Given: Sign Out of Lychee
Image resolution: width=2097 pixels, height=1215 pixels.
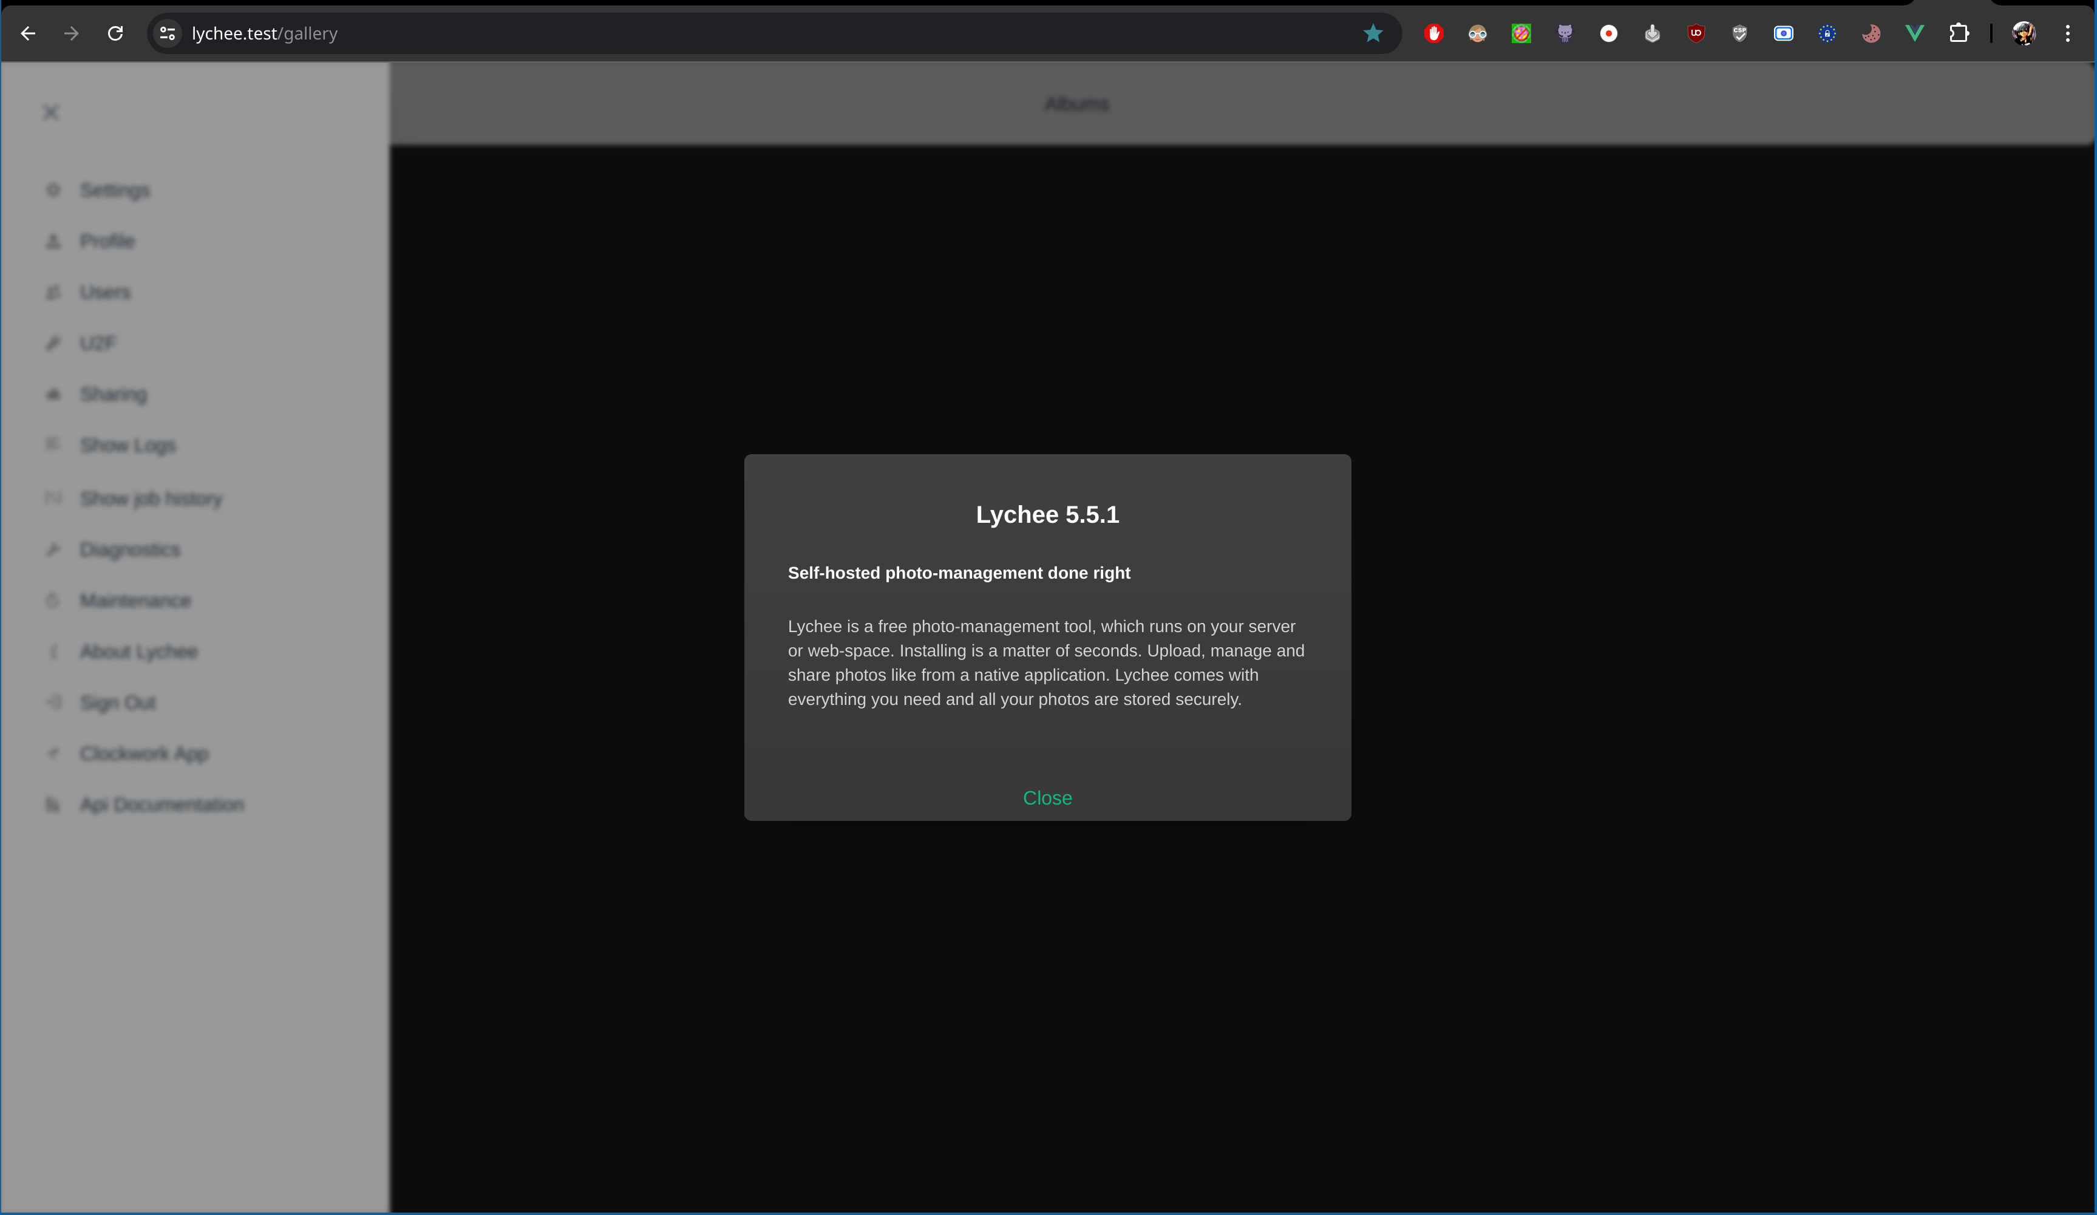Looking at the screenshot, I should tap(117, 701).
